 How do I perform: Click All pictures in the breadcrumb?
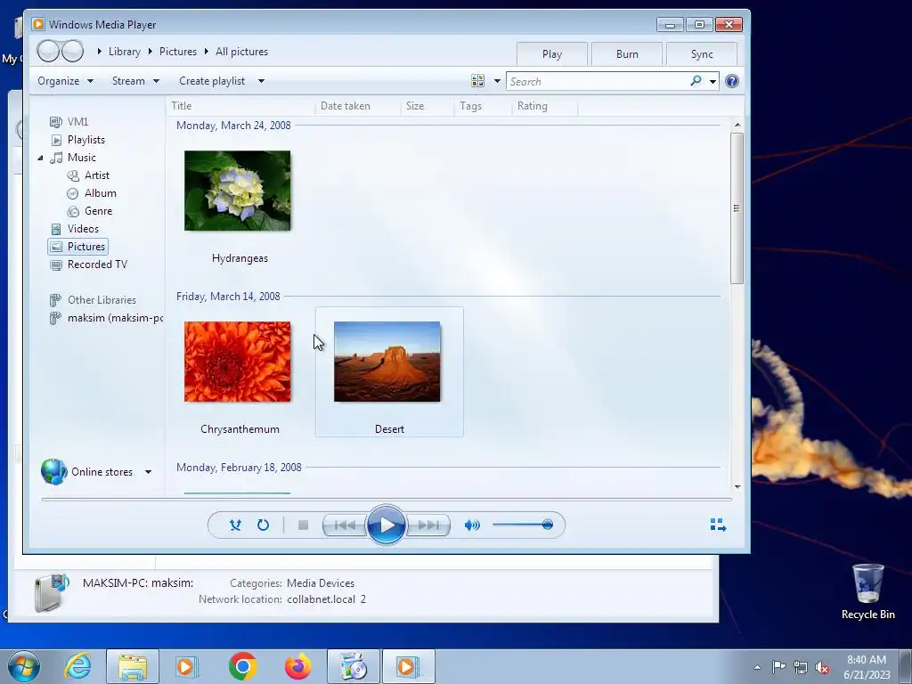pos(242,51)
